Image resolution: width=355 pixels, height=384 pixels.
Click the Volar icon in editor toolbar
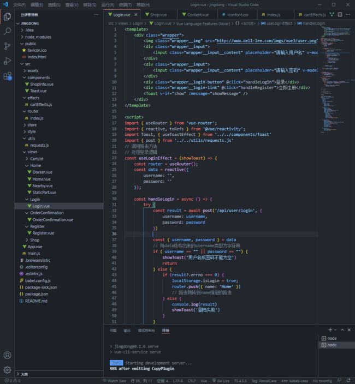point(332,15)
